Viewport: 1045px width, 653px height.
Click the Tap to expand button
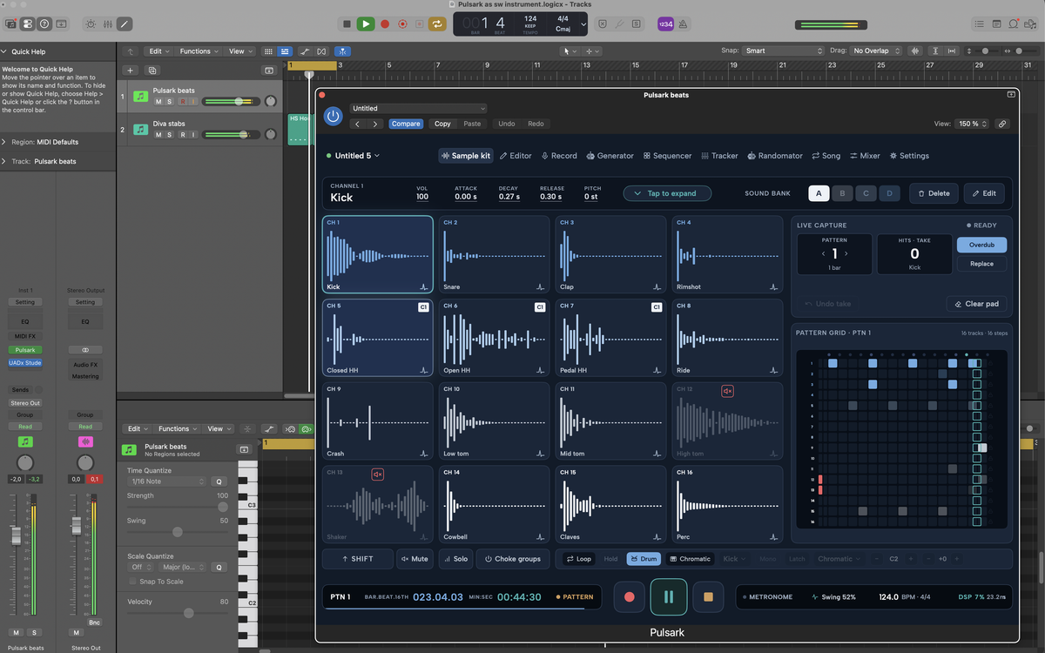click(x=667, y=193)
